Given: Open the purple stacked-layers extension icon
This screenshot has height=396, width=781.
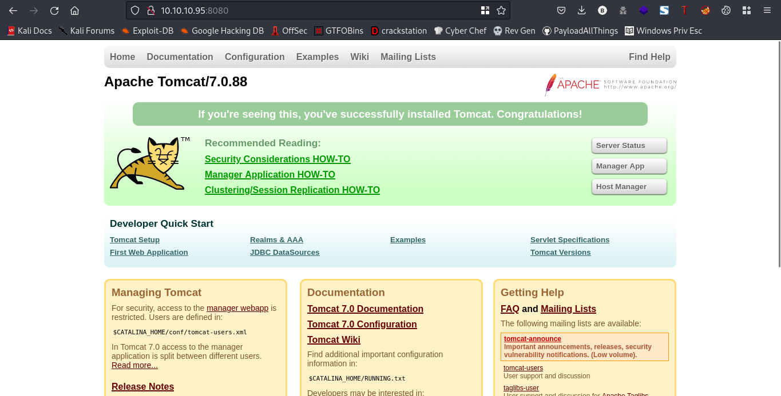Looking at the screenshot, I should pyautogui.click(x=644, y=10).
